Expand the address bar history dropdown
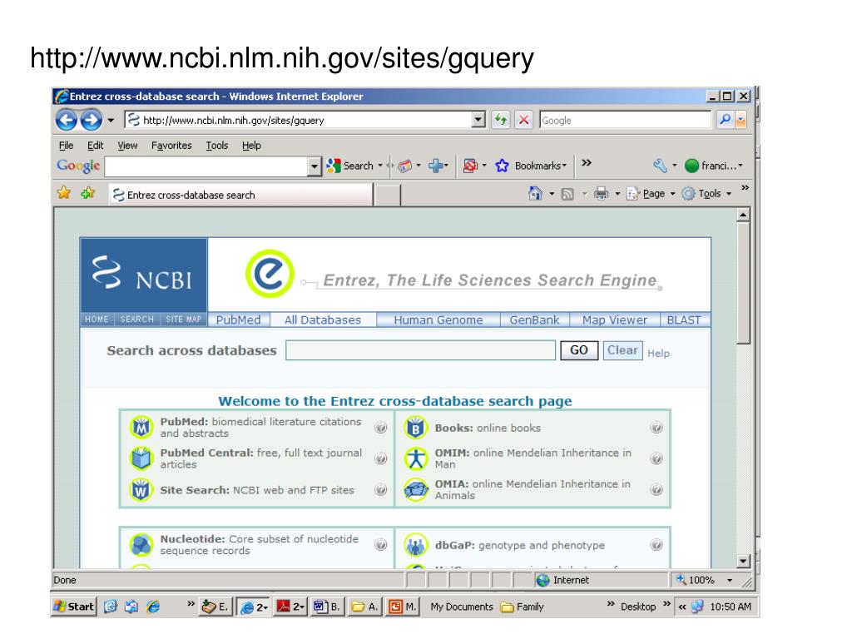The image size is (852, 639). click(478, 120)
